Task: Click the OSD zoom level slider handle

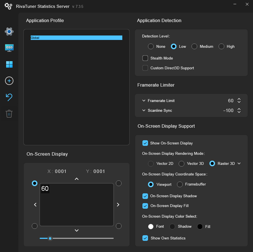Action: pyautogui.click(x=50, y=238)
